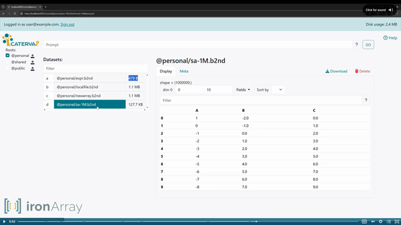Reload the browser page
Screen dimensions: 401x225
point(14,14)
